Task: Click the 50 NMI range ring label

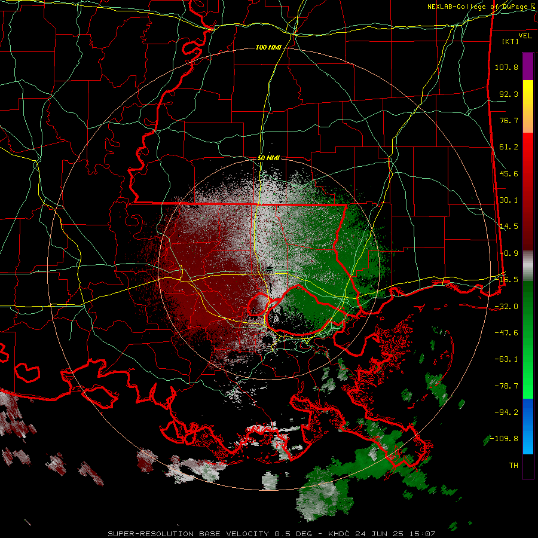Action: [268, 158]
